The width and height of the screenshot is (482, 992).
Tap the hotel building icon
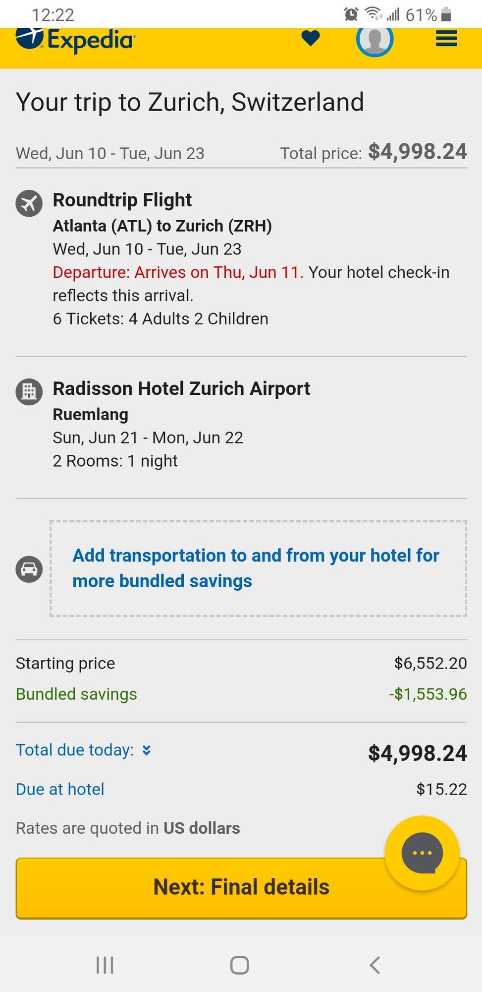pos(29,392)
